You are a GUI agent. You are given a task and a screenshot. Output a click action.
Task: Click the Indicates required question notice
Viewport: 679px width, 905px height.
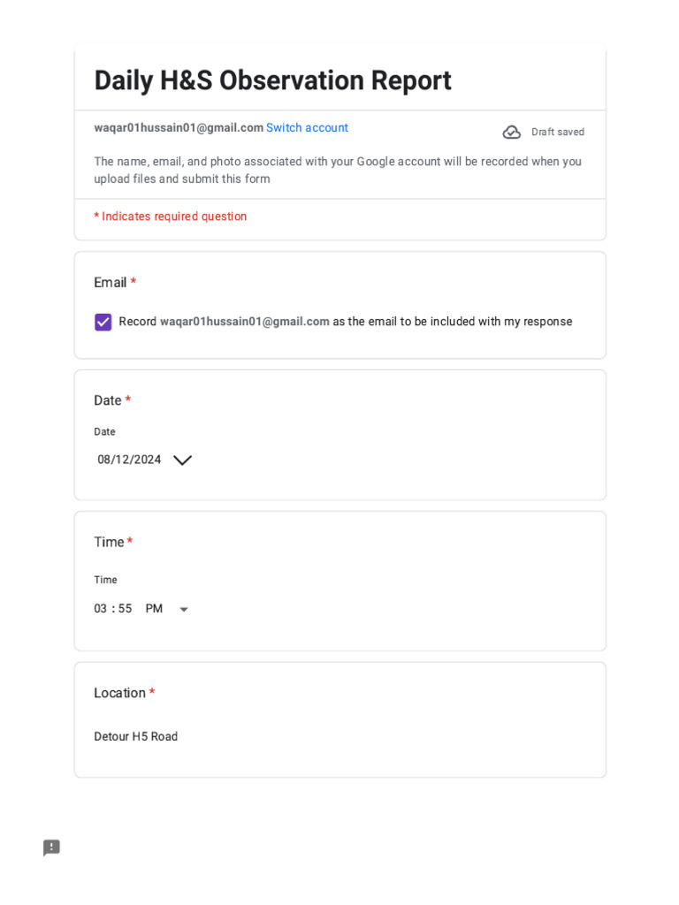[171, 217]
